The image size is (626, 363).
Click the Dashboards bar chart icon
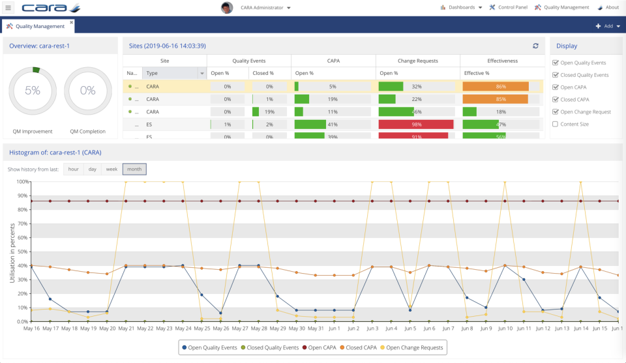pyautogui.click(x=443, y=7)
